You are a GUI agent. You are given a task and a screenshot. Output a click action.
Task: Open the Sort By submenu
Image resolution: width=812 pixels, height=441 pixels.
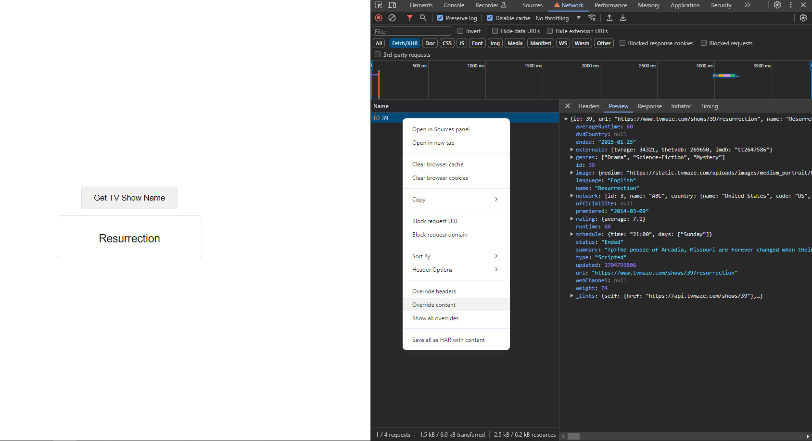[456, 256]
